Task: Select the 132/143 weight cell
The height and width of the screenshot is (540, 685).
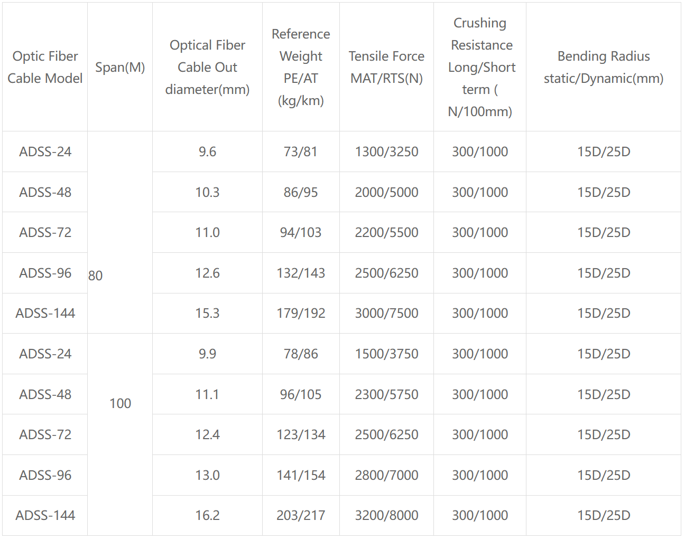Action: tap(301, 273)
